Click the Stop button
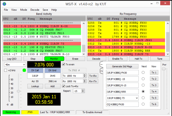172x116 pixels. (x=33, y=59)
